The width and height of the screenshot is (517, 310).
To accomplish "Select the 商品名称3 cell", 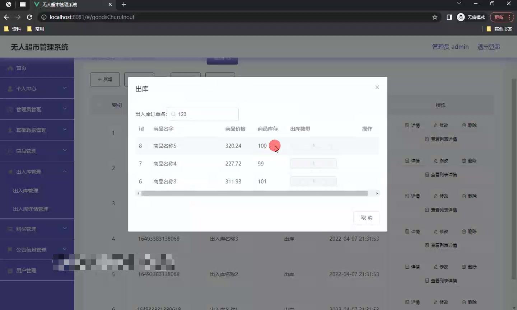I will 165,182.
